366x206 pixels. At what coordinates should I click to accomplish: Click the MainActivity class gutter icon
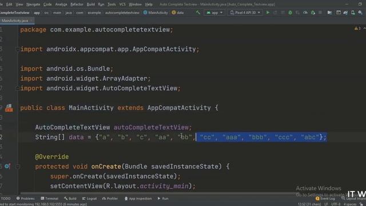(x=9, y=108)
